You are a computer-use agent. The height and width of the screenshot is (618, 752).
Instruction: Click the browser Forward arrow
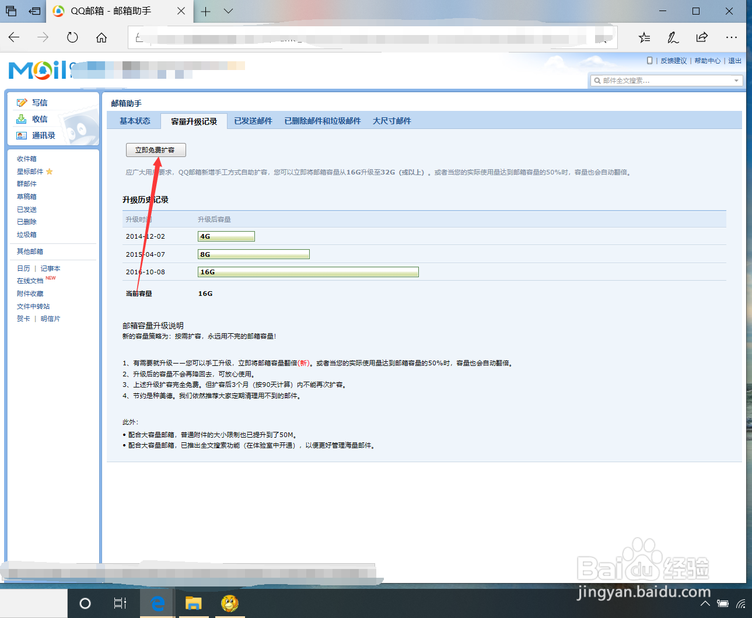click(43, 37)
